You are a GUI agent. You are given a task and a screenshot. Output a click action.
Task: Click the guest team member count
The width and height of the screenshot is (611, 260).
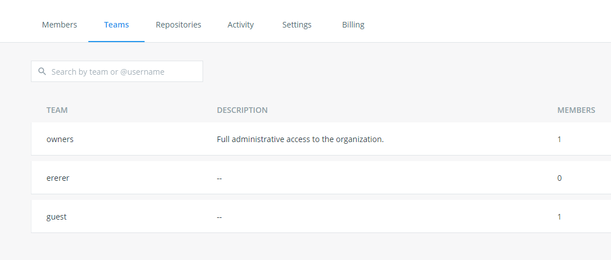coord(559,217)
